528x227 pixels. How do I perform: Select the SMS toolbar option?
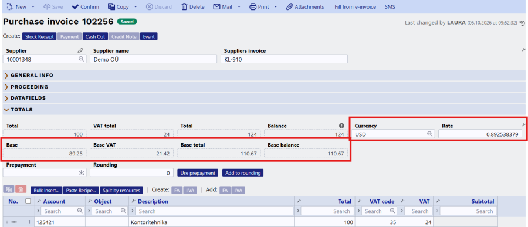click(390, 6)
